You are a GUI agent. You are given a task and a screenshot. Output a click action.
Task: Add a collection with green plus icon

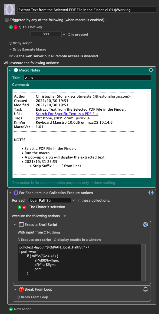pyautogui.click(x=19, y=207)
